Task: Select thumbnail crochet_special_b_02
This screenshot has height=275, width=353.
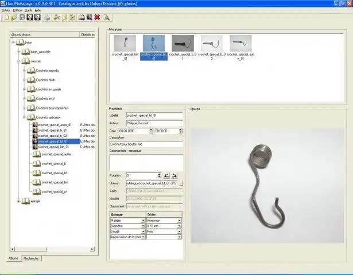Action: [x=212, y=48]
